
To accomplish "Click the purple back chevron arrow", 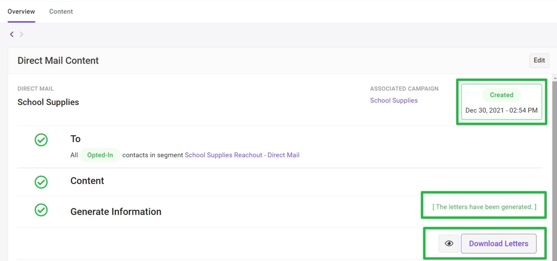I will tap(12, 34).
